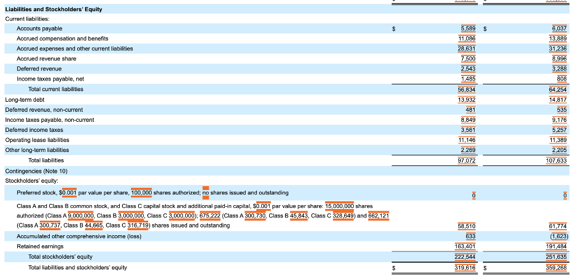
Task: Click the 'Income taxes payable, net' label
Action: click(x=50, y=79)
